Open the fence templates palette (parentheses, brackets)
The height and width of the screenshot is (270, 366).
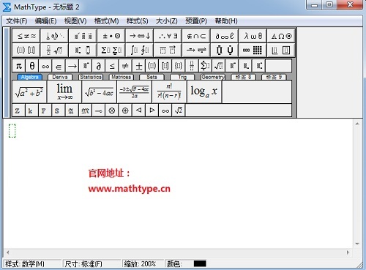pyautogui.click(x=26, y=50)
